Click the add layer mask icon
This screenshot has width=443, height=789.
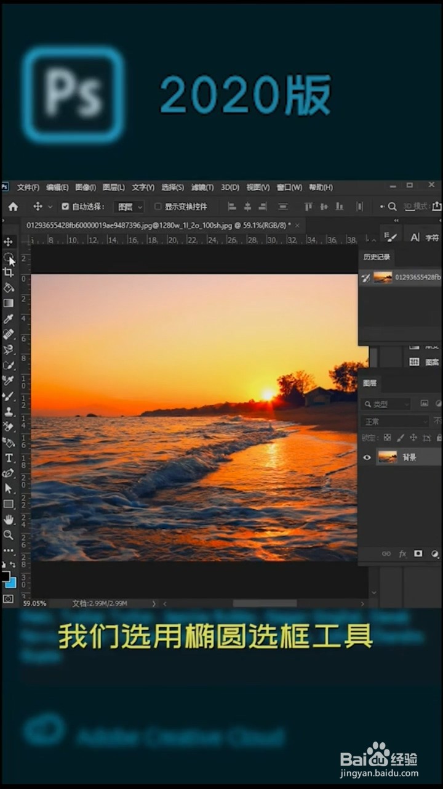(418, 554)
